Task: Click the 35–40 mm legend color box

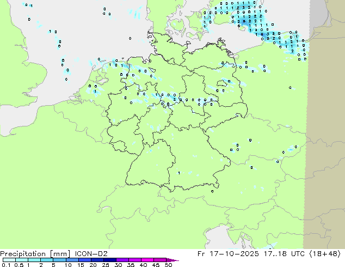Action: [134, 260]
